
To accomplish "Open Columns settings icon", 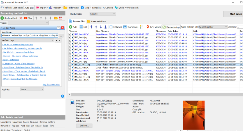I will [x=111, y=27].
